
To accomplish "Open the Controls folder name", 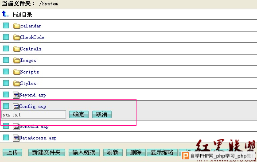I will pyautogui.click(x=31, y=49).
